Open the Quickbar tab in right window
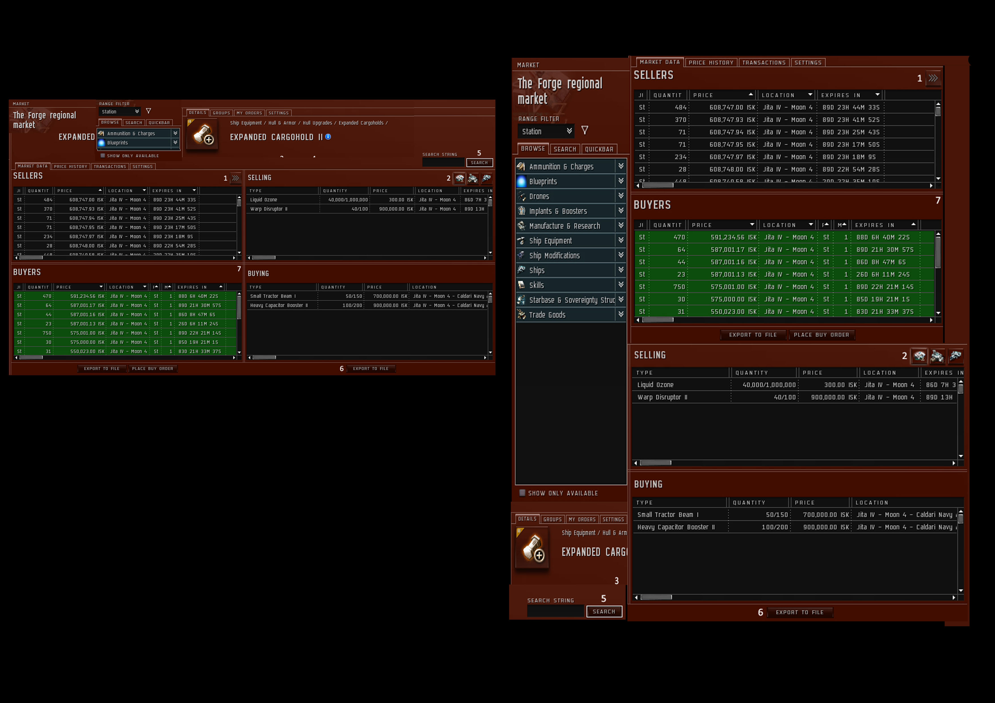 599,149
